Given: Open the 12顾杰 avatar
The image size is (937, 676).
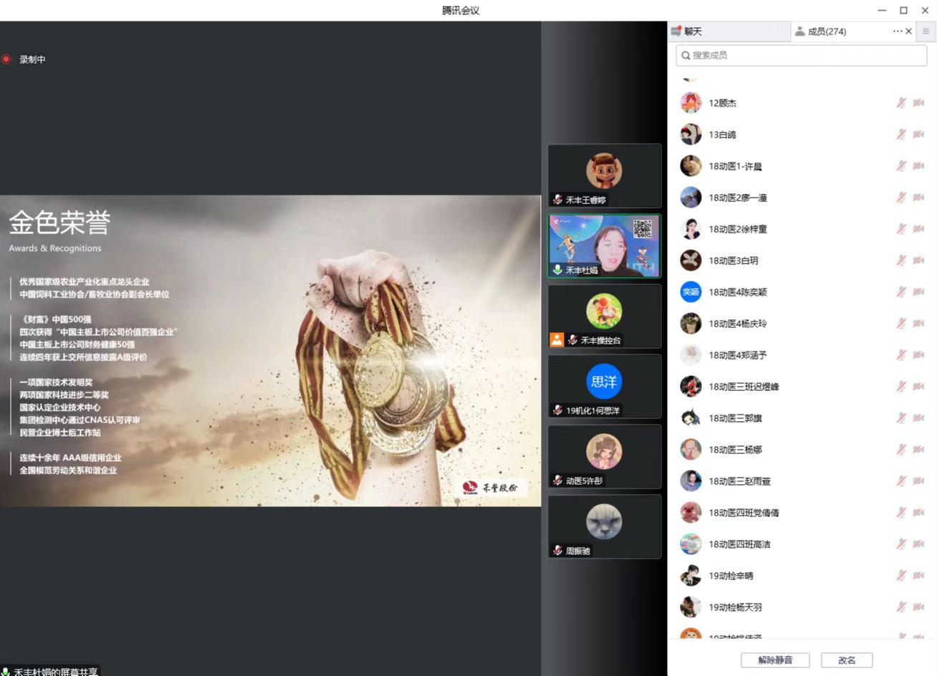Looking at the screenshot, I should [x=691, y=103].
